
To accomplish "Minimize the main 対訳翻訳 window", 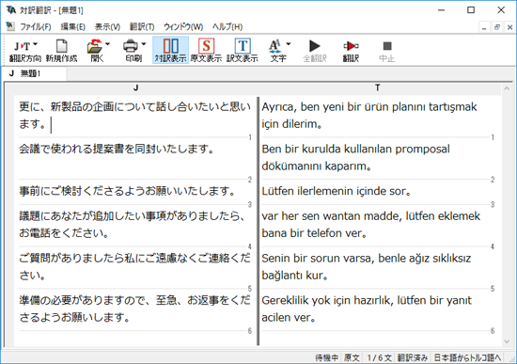I will pos(441,10).
